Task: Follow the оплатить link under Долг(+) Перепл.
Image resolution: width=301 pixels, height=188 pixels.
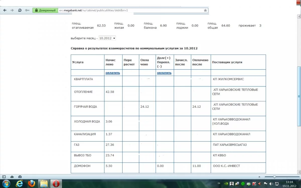Action: [164, 73]
